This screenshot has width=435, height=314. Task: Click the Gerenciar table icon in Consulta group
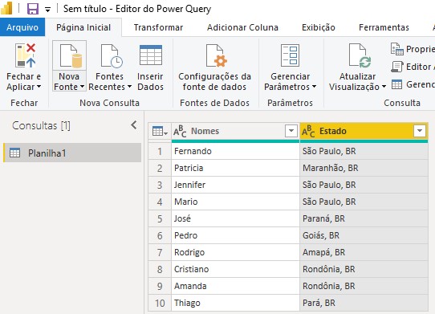click(396, 84)
